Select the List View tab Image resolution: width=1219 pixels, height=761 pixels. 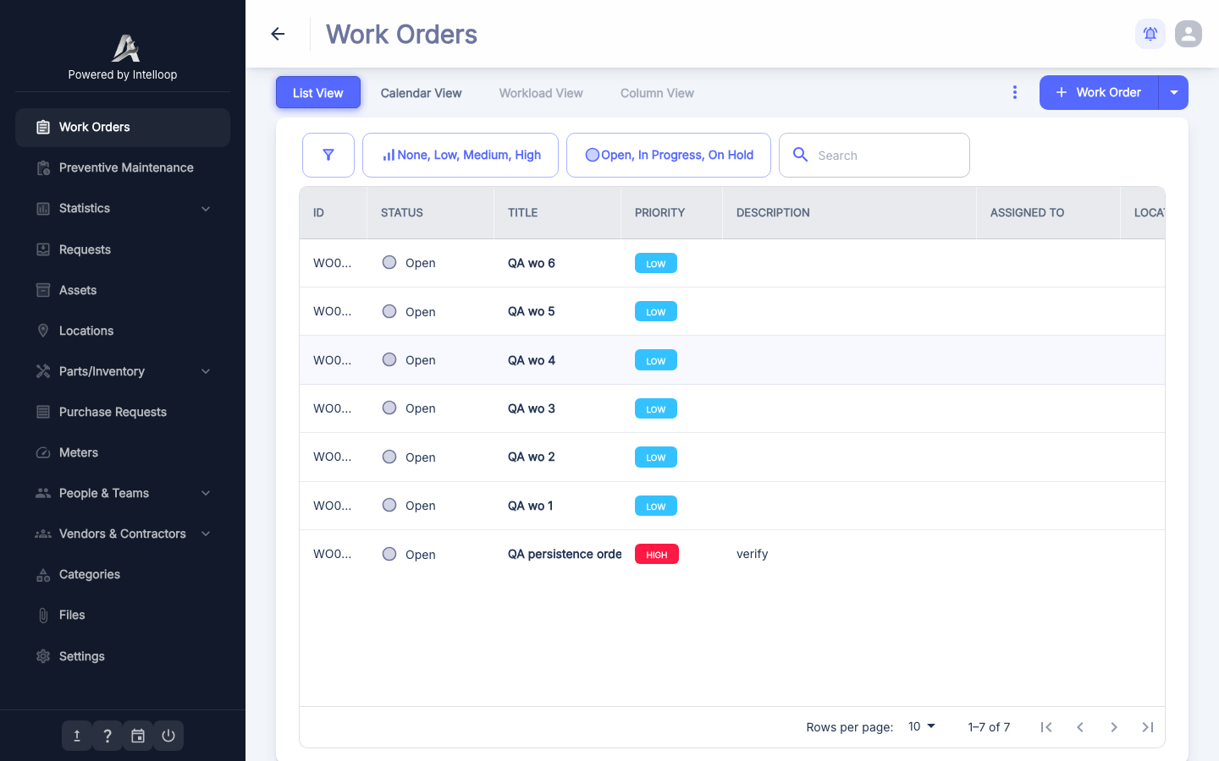[x=318, y=92]
